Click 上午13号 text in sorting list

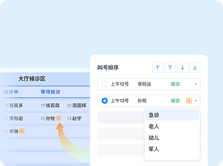tap(120, 101)
